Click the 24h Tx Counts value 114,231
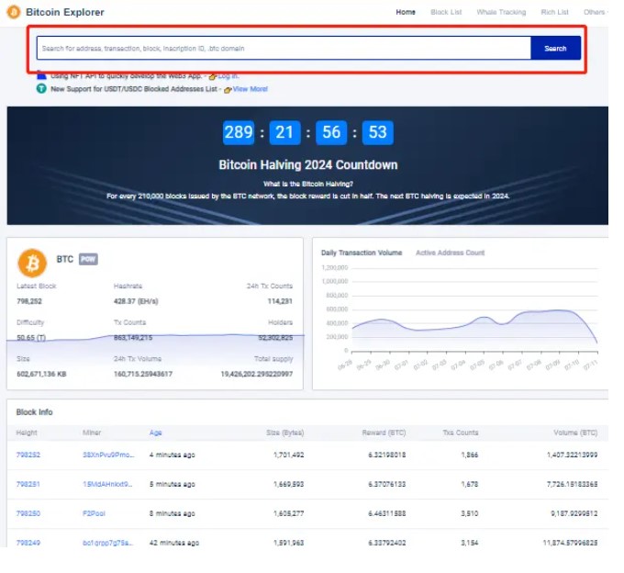Image resolution: width=624 pixels, height=573 pixels. (280, 301)
